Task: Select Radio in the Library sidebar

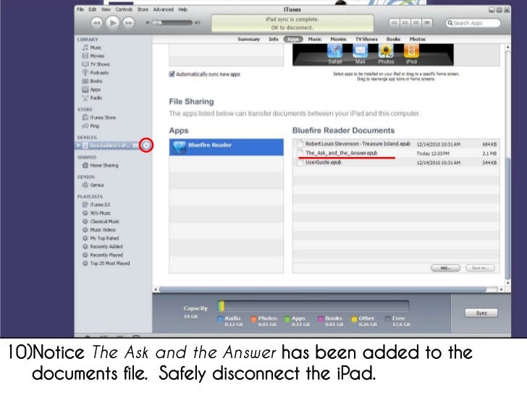Action: [x=92, y=98]
